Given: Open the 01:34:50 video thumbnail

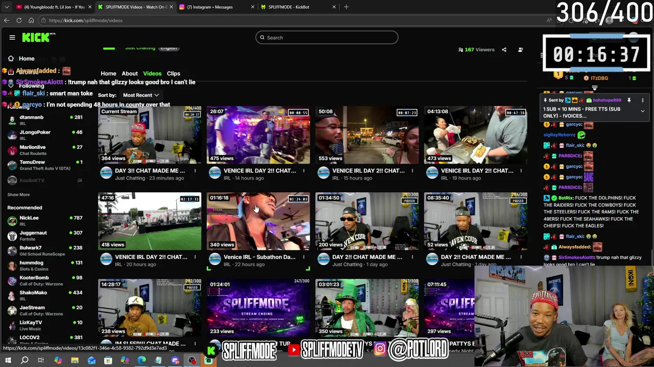Looking at the screenshot, I should pos(367,221).
